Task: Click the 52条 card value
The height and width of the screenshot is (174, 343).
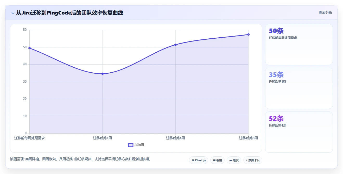Action: (276, 119)
